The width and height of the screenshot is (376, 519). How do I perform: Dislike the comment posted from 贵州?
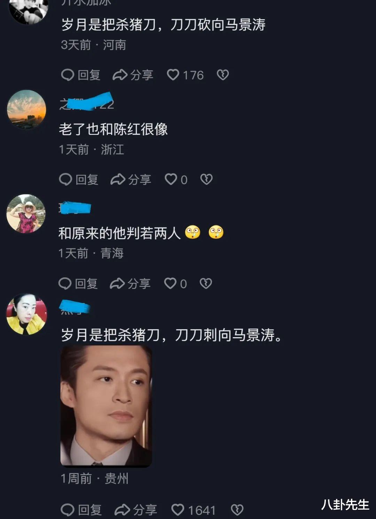tap(237, 510)
